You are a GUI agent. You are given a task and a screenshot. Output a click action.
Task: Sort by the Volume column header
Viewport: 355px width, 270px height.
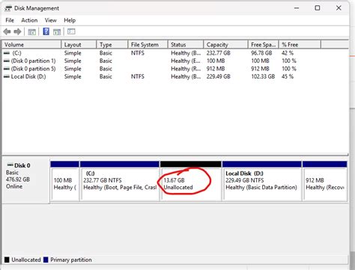tap(31, 45)
